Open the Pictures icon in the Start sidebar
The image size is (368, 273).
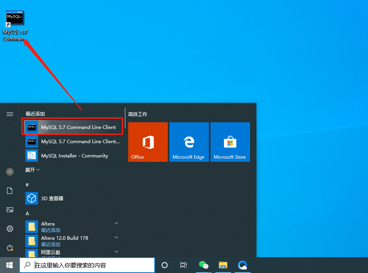[x=9, y=210]
